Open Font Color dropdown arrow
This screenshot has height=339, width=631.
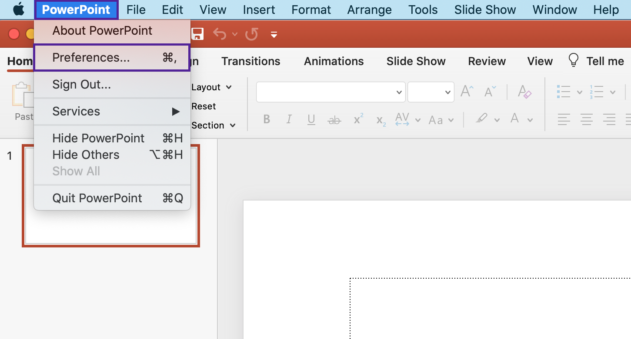(530, 120)
